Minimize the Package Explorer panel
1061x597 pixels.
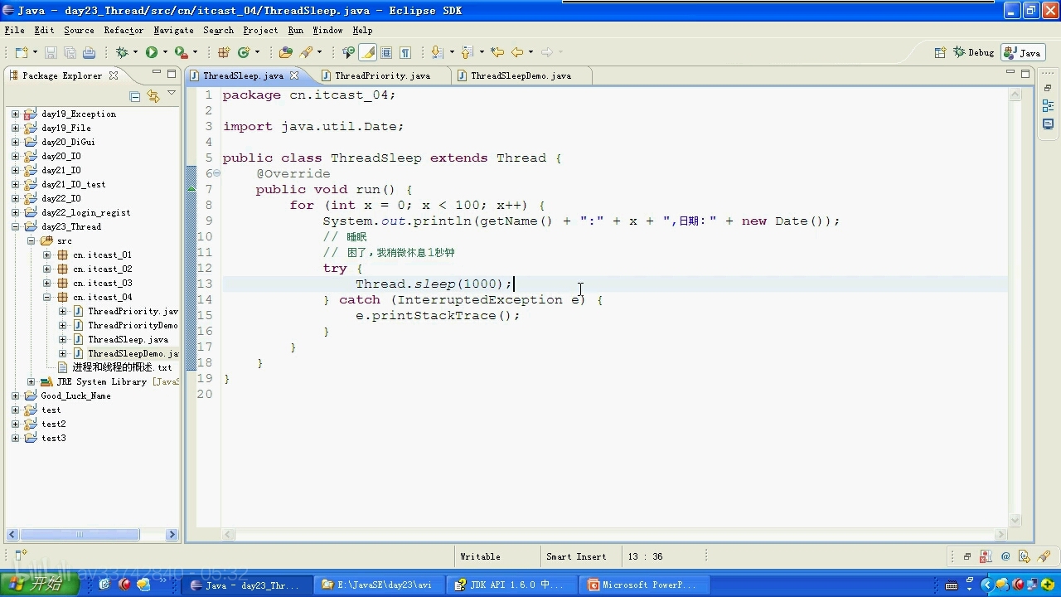157,74
